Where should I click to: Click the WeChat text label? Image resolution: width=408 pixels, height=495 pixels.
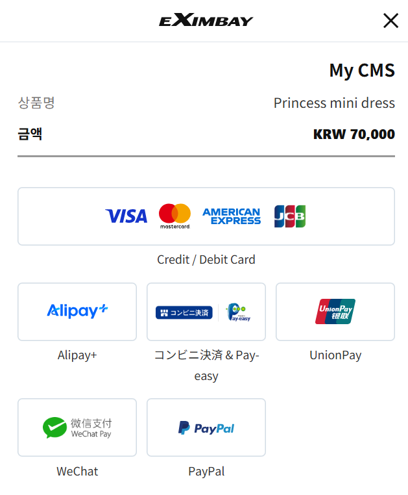(77, 471)
